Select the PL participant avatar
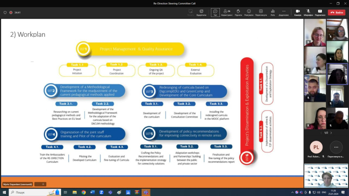Image resolution: width=349 pixels, height=196 pixels. point(316,147)
